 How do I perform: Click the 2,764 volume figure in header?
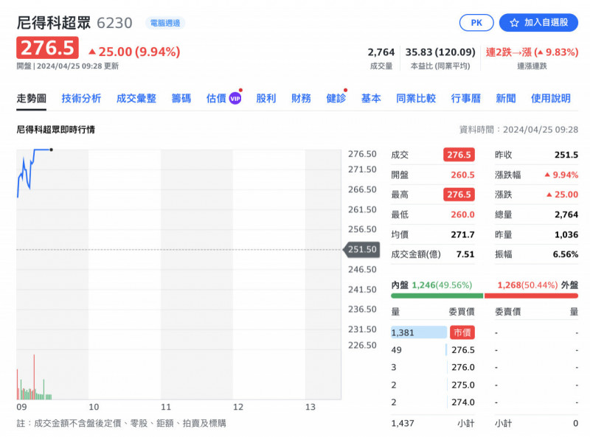[381, 52]
